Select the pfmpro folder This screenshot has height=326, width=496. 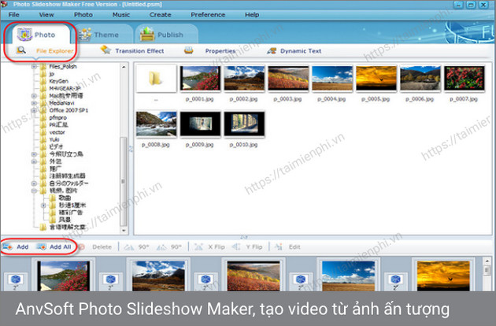(58, 118)
